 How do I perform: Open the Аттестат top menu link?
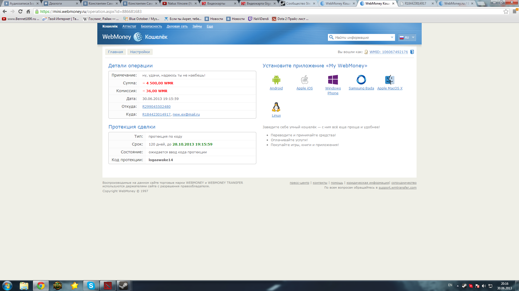click(129, 26)
